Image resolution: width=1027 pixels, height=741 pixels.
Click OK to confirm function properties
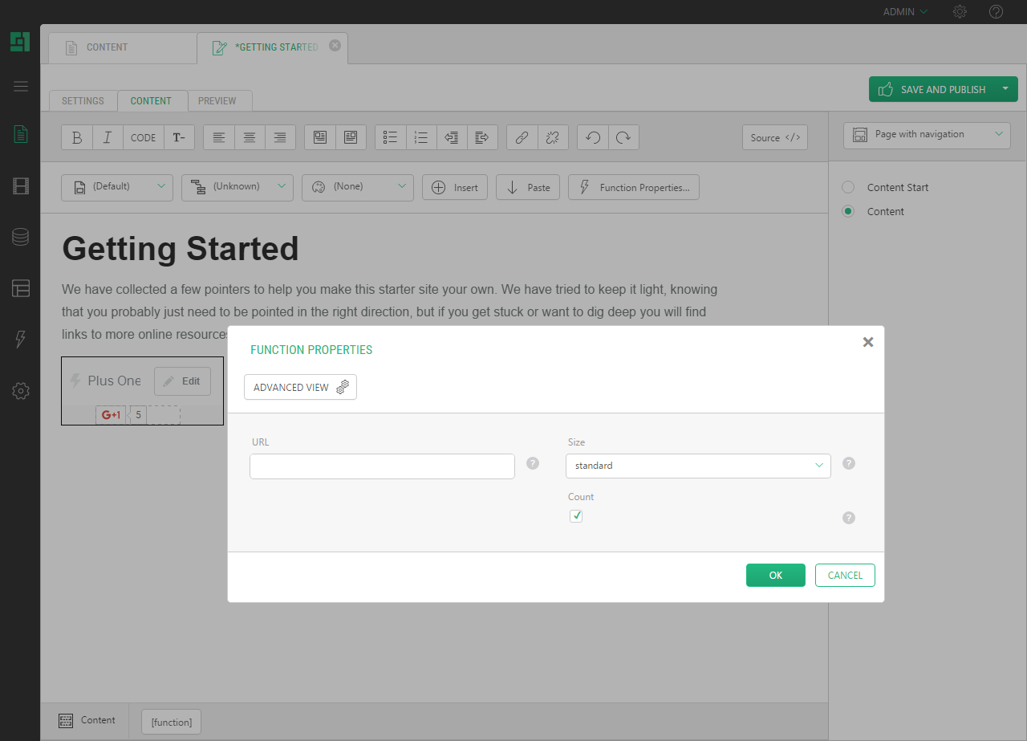click(775, 575)
